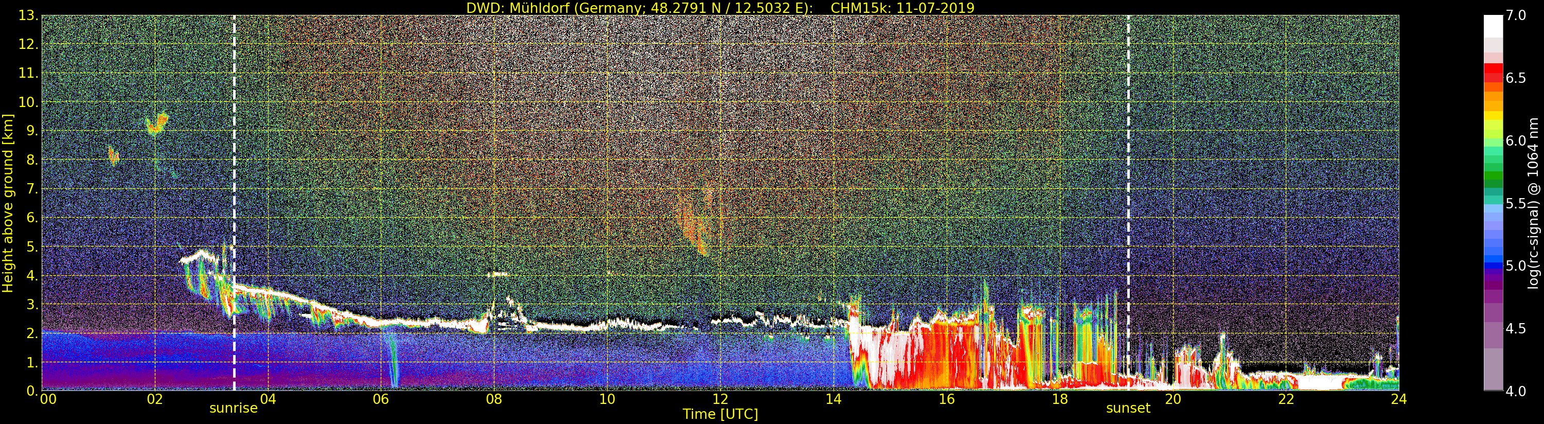The width and height of the screenshot is (1544, 424).
Task: Click the time axis tick '08'
Action: [x=494, y=399]
